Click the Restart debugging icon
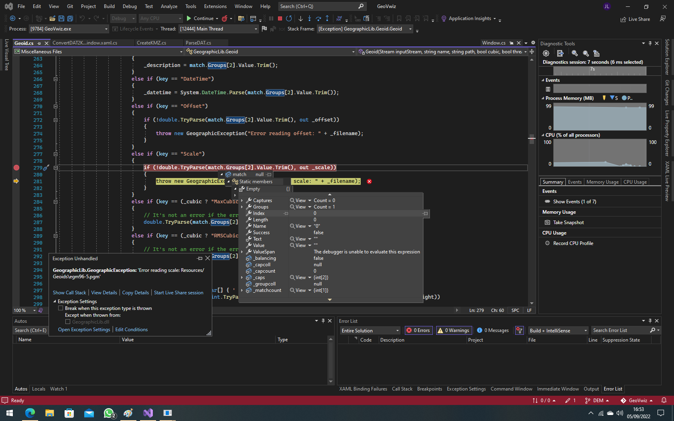Viewport: 674px width, 421px height. coord(289,18)
